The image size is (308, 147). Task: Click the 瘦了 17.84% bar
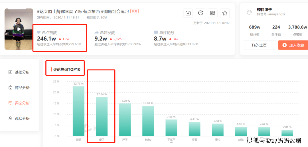click(x=102, y=117)
